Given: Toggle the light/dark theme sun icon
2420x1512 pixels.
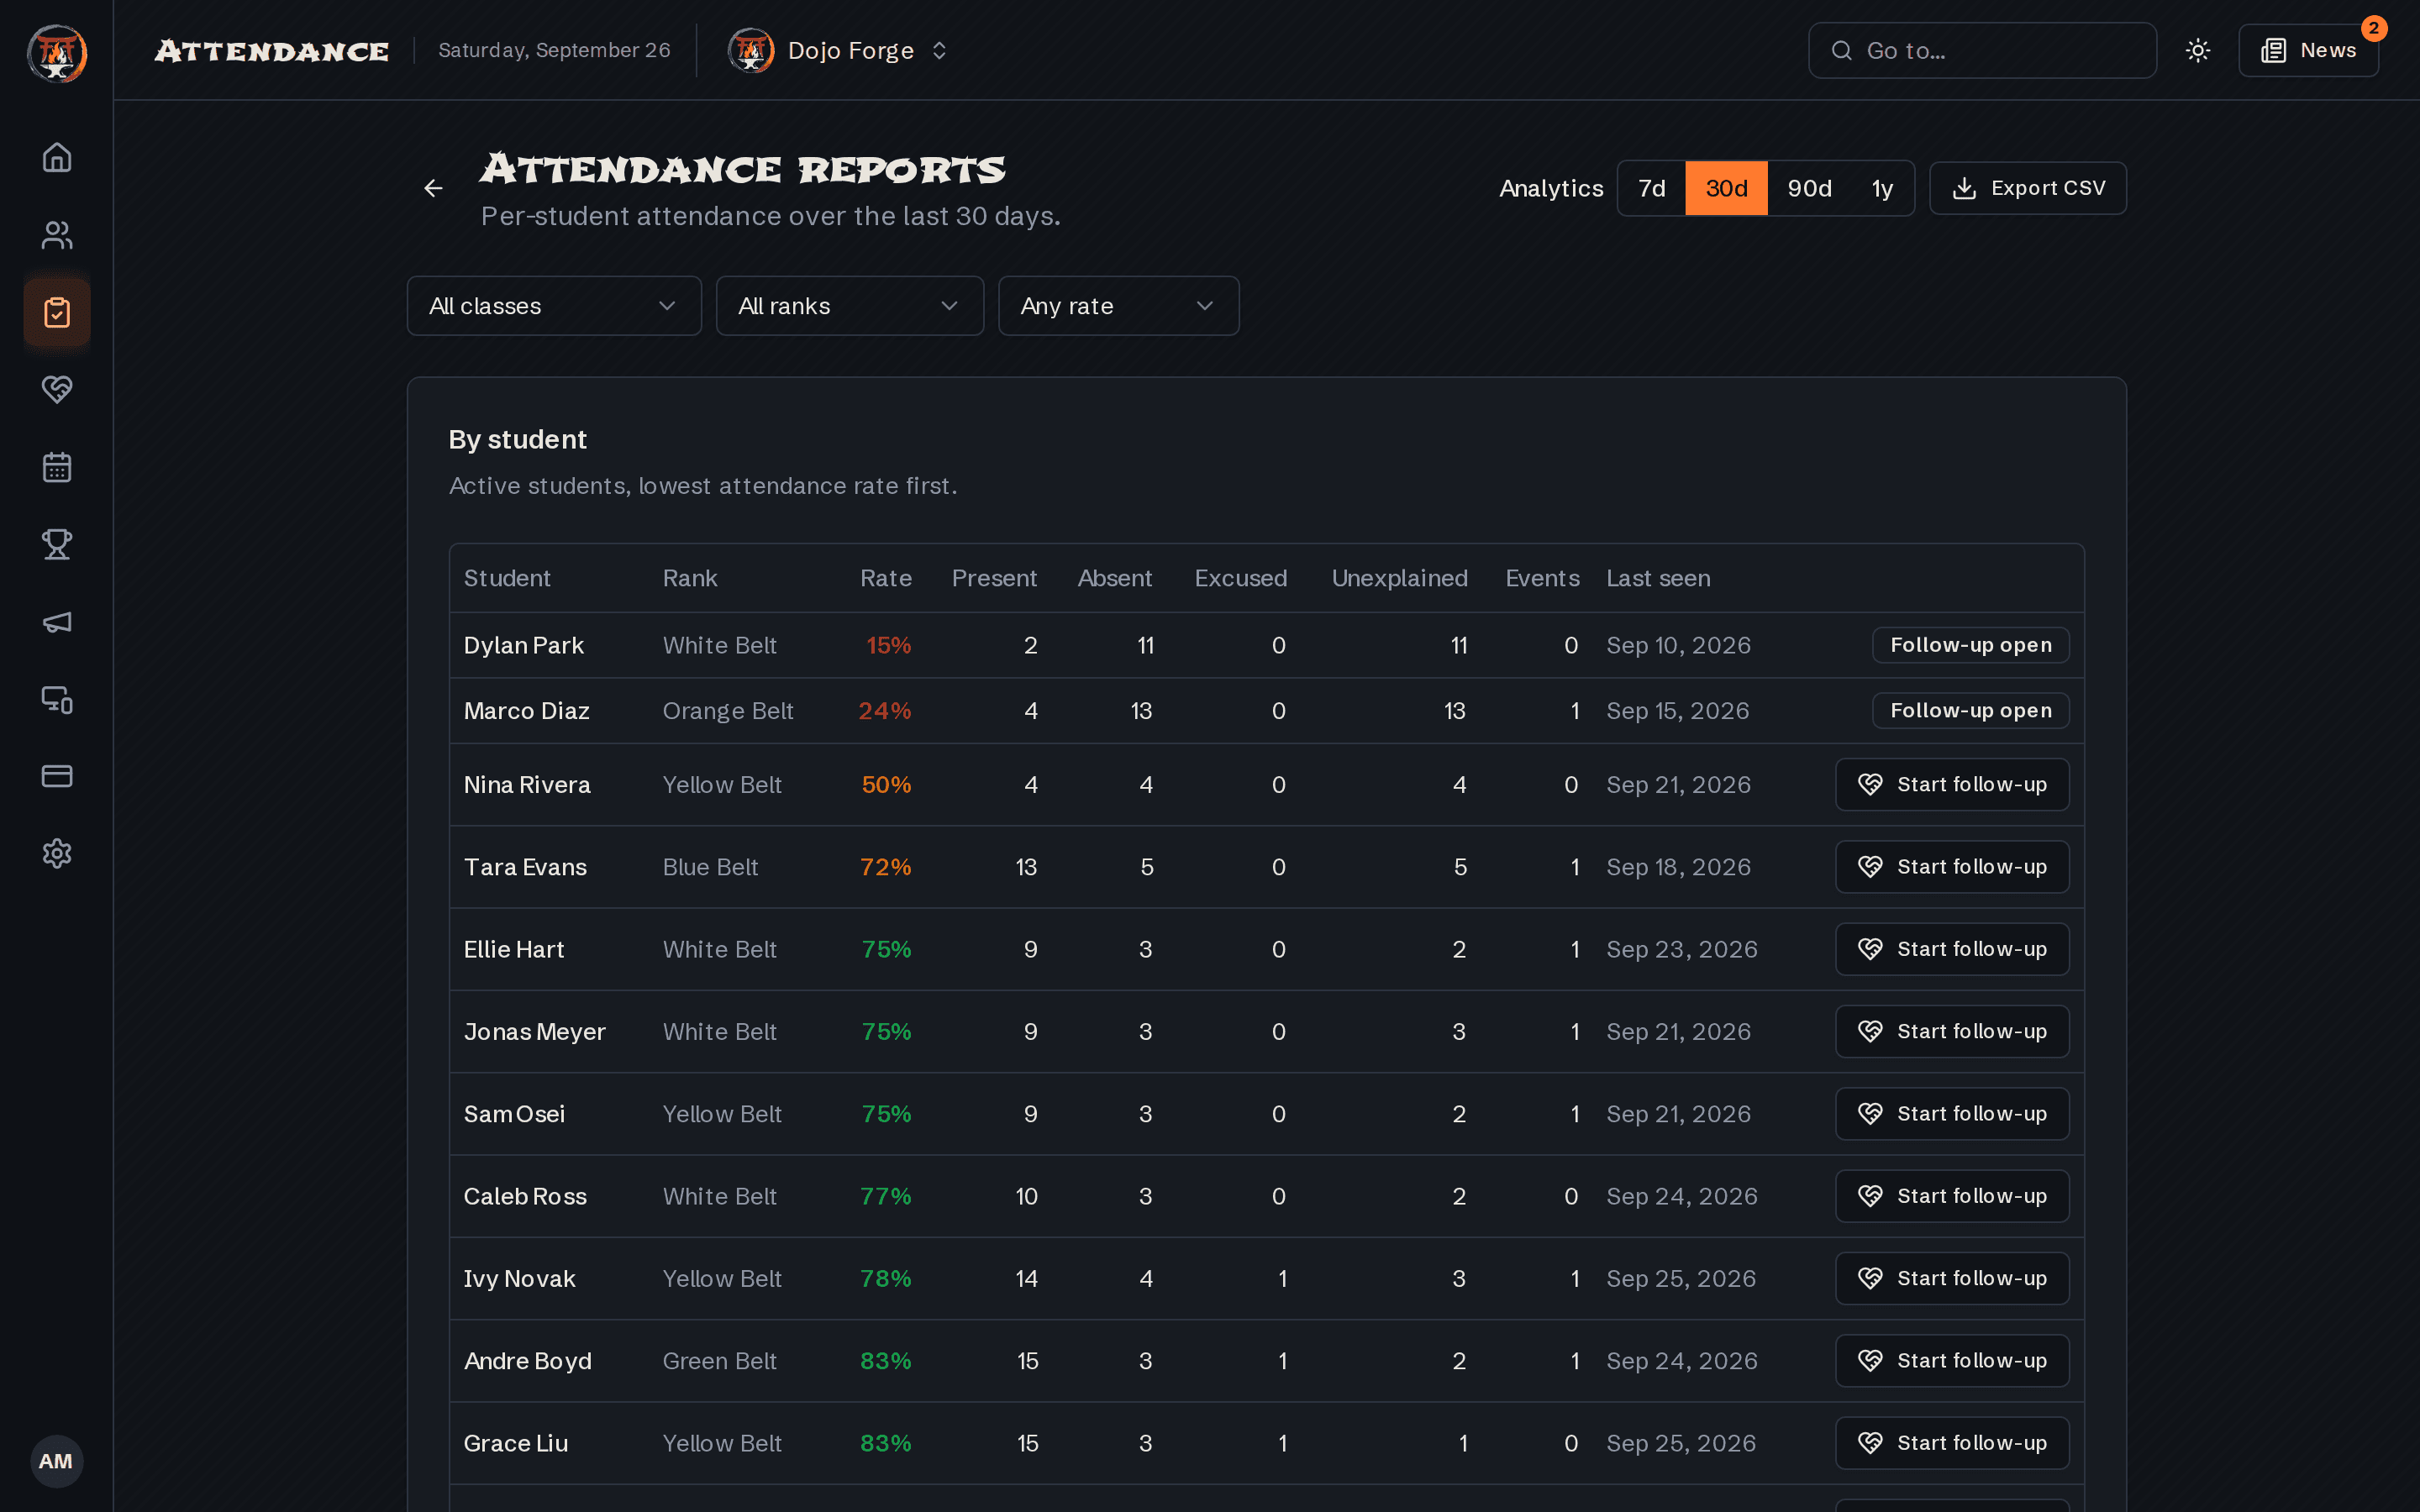Looking at the screenshot, I should [2198, 50].
